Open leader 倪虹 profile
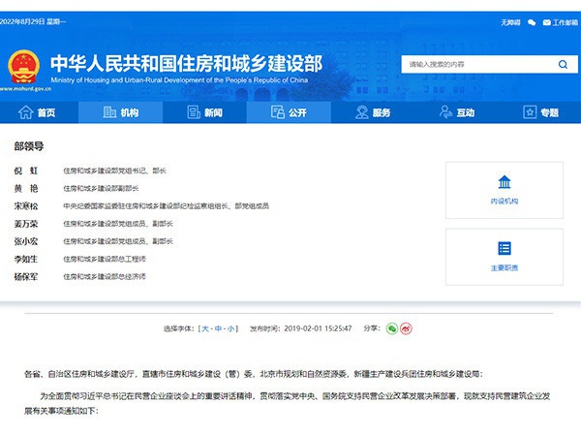The height and width of the screenshot is (436, 581). (x=26, y=171)
